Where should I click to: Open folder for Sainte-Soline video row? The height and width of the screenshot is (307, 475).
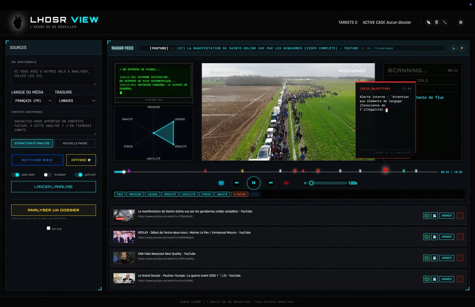click(x=426, y=216)
